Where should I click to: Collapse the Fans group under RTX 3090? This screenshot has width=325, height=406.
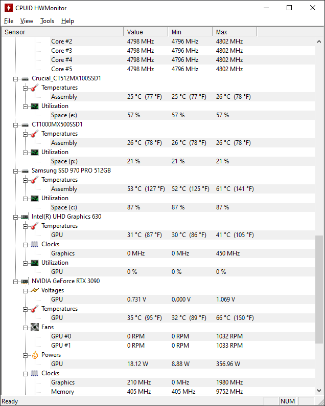[25, 328]
